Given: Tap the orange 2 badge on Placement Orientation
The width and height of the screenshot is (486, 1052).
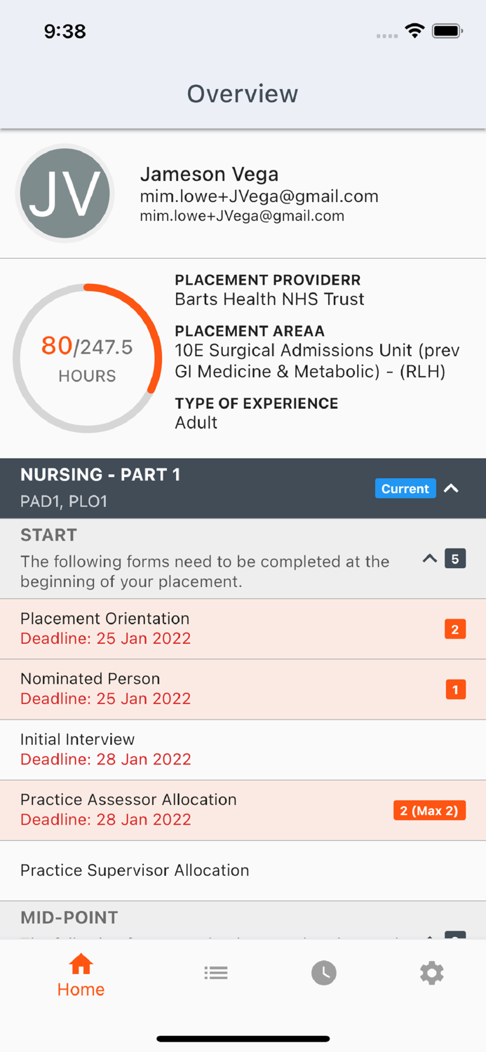Looking at the screenshot, I should (455, 629).
